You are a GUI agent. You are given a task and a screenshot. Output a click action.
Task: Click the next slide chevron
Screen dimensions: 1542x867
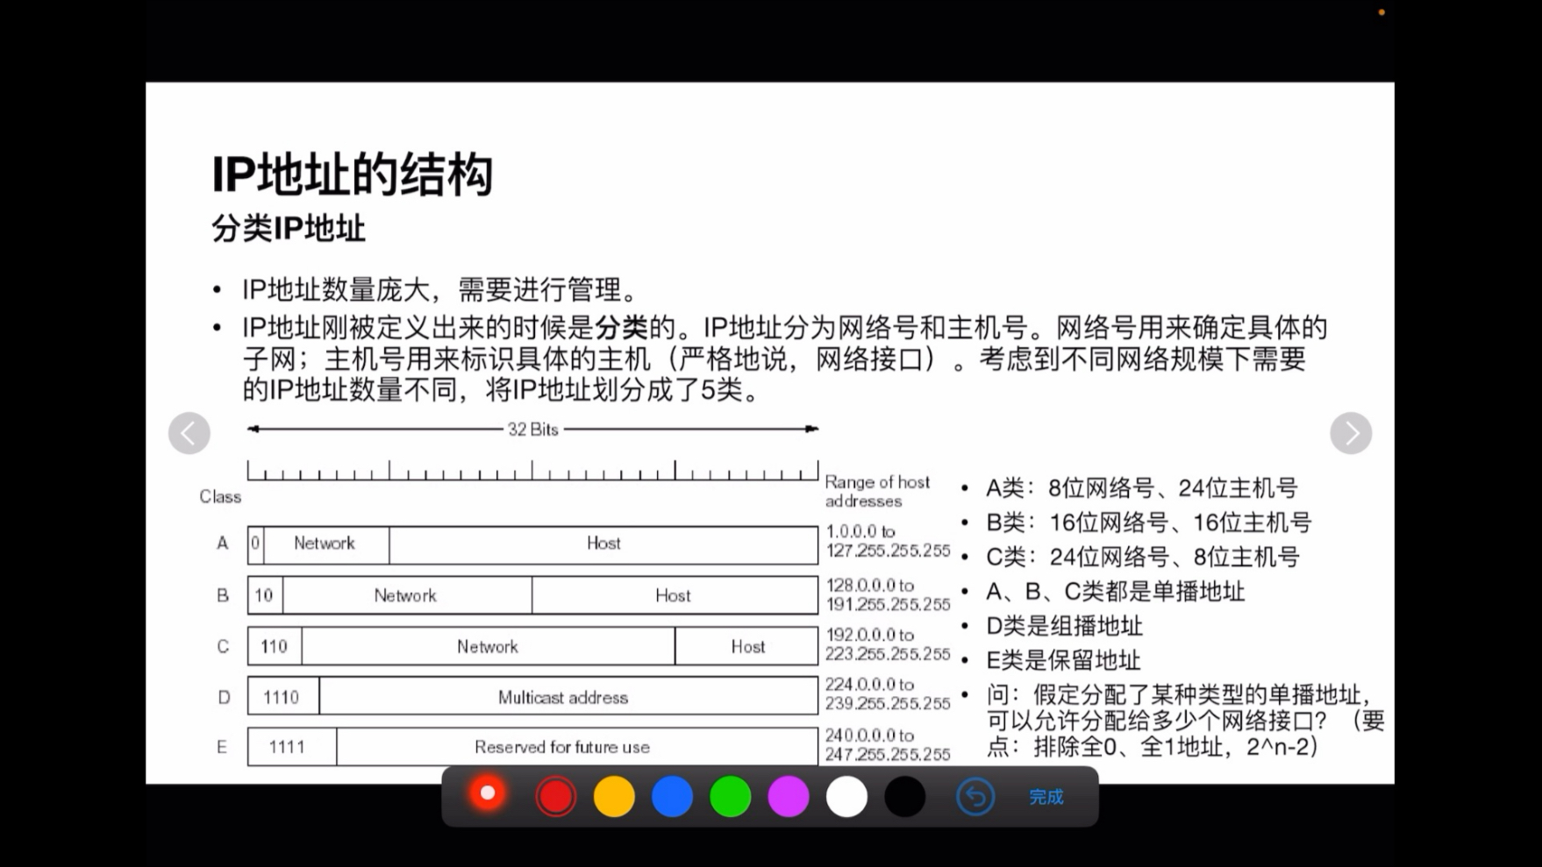click(1352, 432)
